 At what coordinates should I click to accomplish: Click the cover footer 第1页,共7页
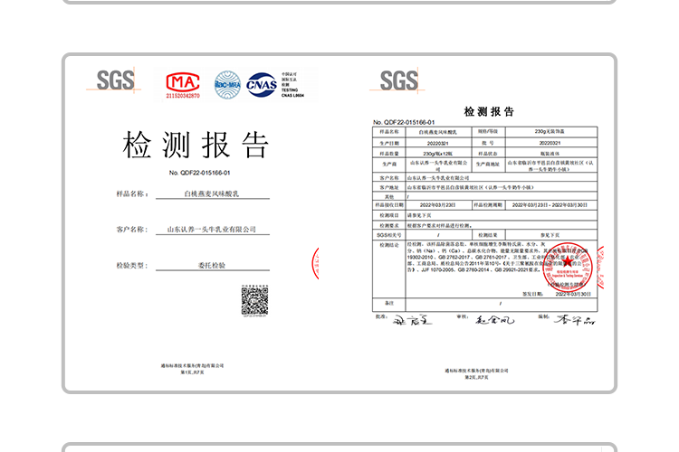[192, 372]
